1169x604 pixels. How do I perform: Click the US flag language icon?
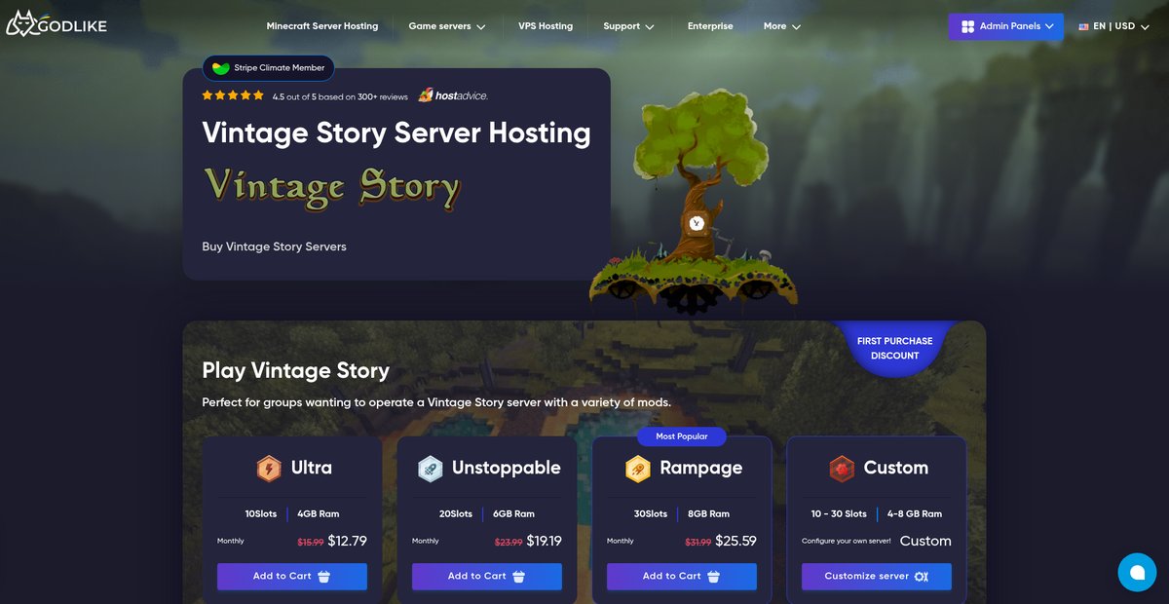point(1083,26)
